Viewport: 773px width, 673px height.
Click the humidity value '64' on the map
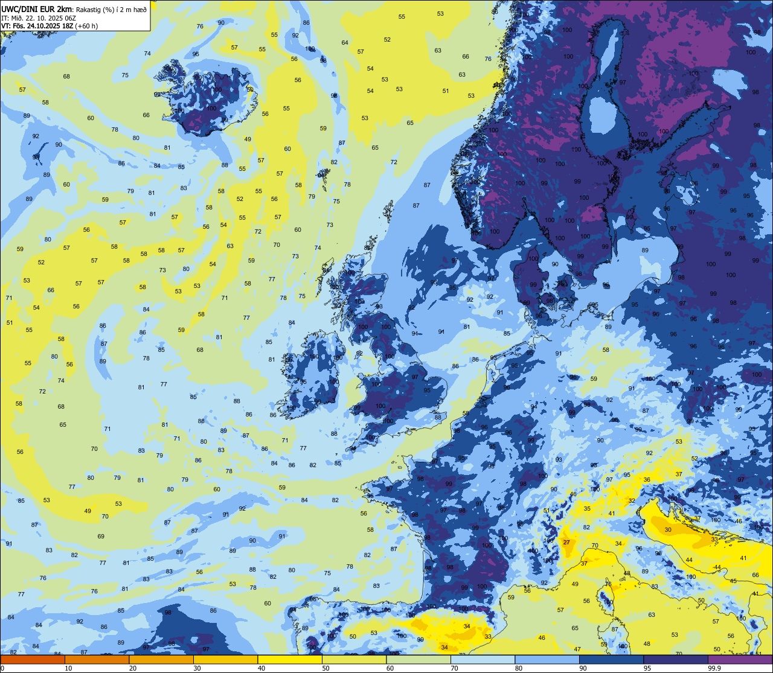[345, 42]
